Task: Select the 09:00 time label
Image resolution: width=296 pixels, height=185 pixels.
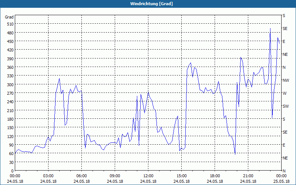Action: 115,176
